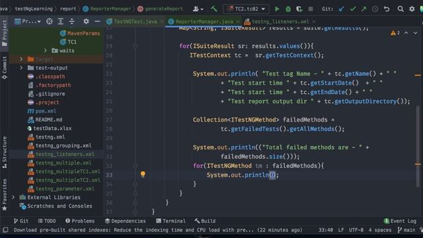Select pom.xml in project tree
423x238 pixels.
[42, 111]
